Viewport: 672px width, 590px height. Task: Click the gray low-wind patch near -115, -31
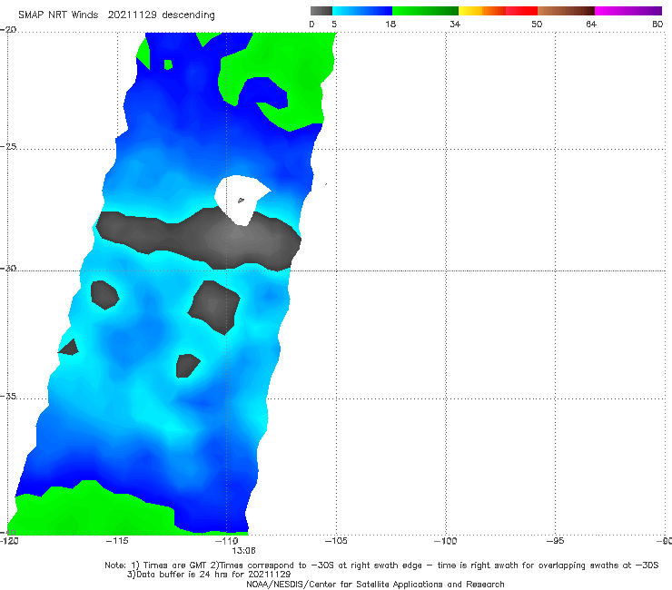(104, 294)
